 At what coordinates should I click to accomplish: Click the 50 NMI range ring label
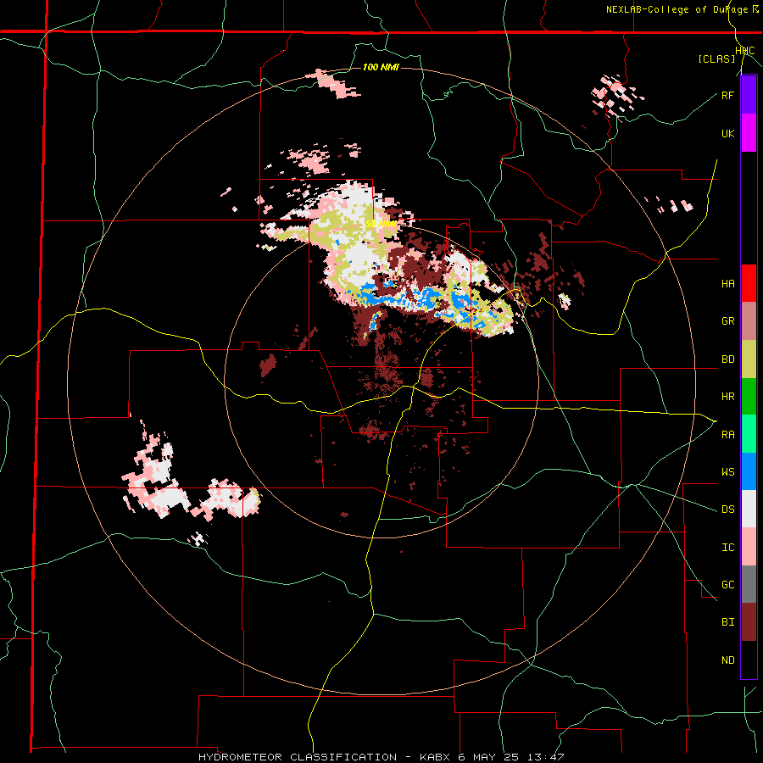click(x=381, y=225)
